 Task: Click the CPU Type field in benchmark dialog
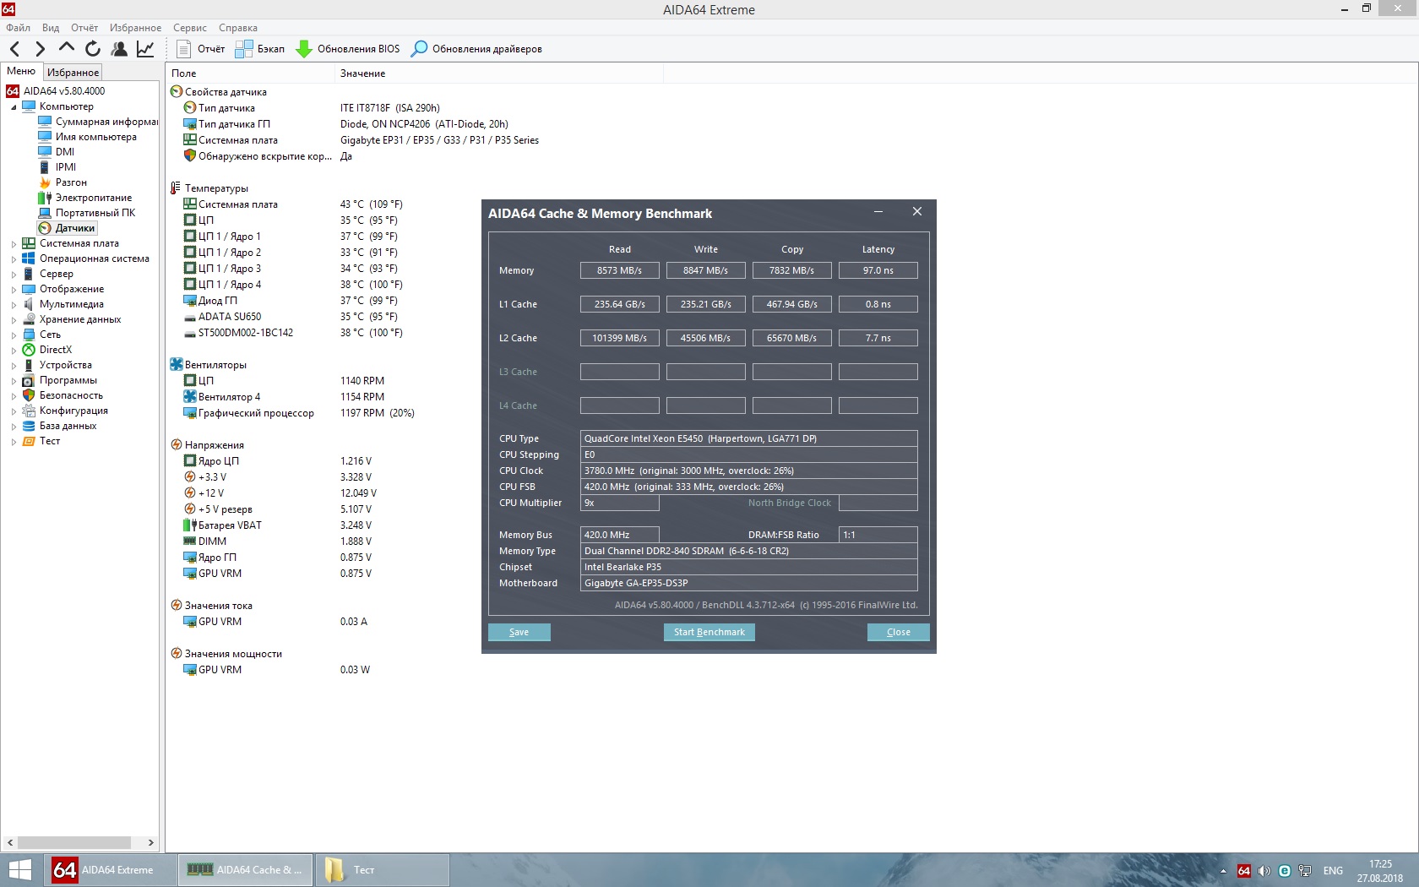click(x=749, y=438)
